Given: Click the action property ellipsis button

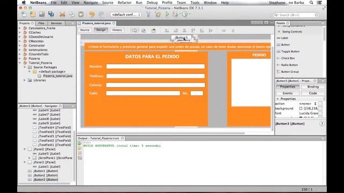Looking at the screenshot, I should [320, 103].
